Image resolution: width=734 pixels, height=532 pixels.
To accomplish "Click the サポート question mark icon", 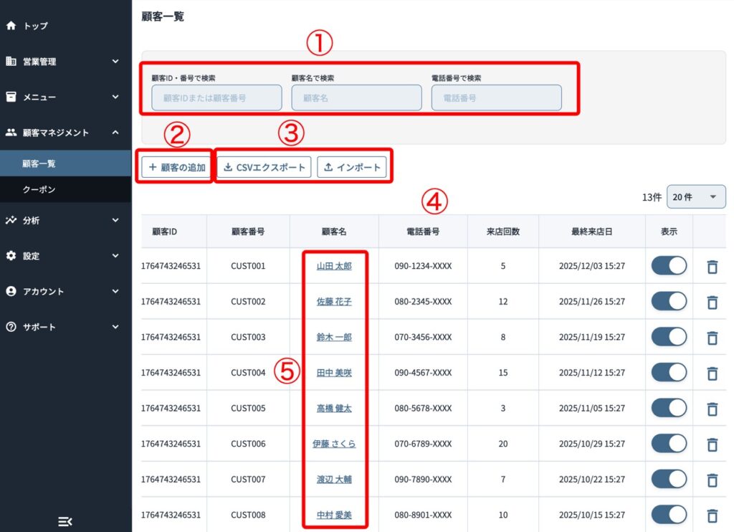I will pos(11,327).
